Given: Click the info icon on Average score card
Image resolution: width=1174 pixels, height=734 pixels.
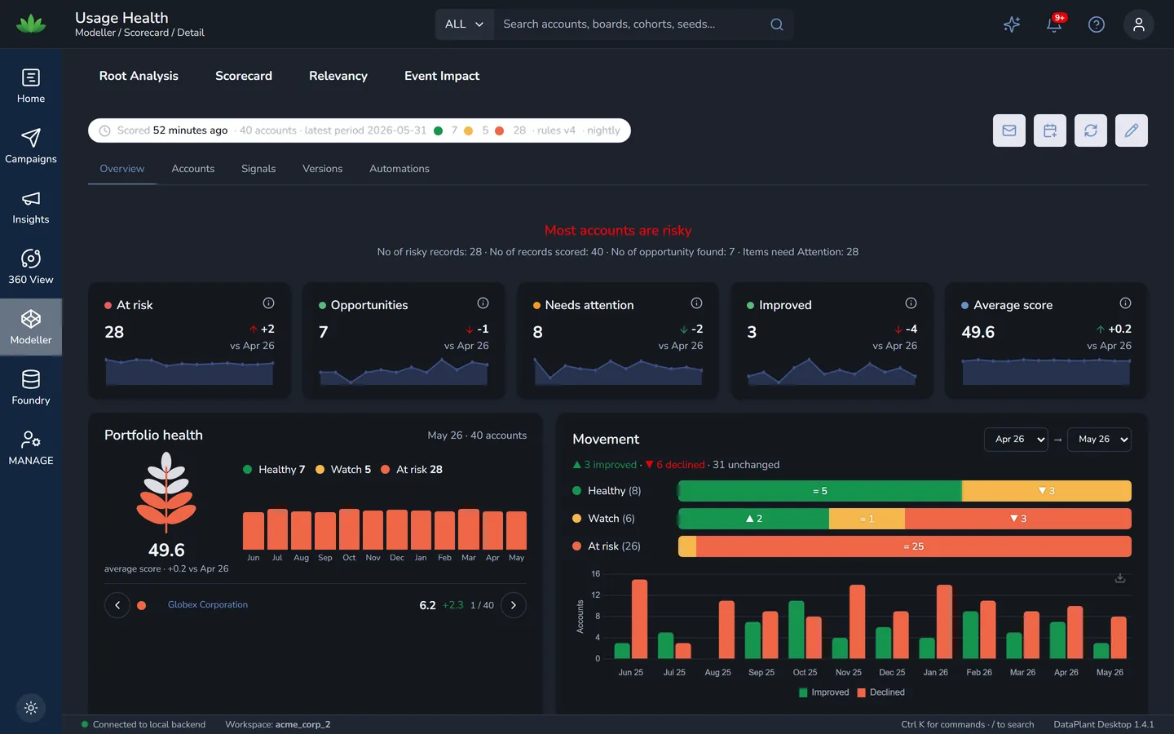Looking at the screenshot, I should click(x=1125, y=303).
